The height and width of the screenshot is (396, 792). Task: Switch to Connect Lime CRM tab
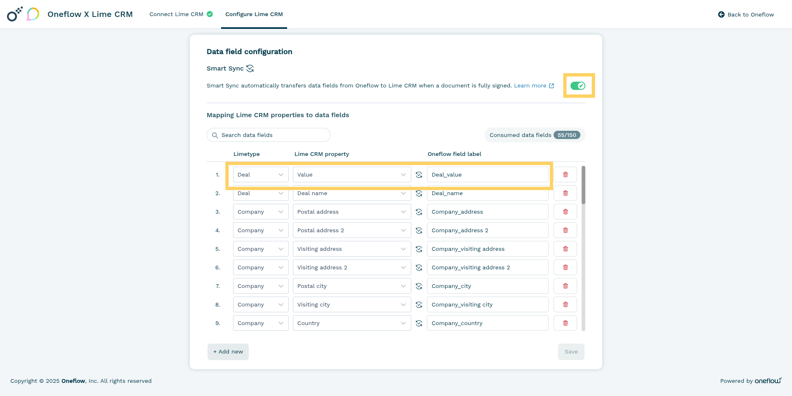pyautogui.click(x=181, y=14)
